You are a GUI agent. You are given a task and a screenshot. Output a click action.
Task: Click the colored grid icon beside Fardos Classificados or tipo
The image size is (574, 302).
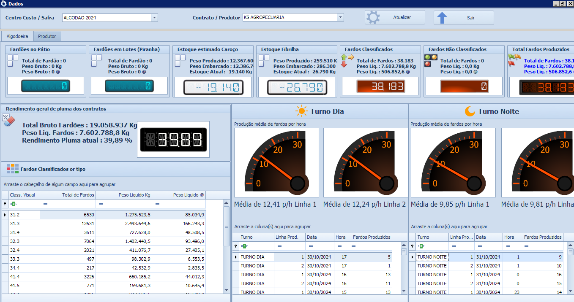[x=13, y=169]
